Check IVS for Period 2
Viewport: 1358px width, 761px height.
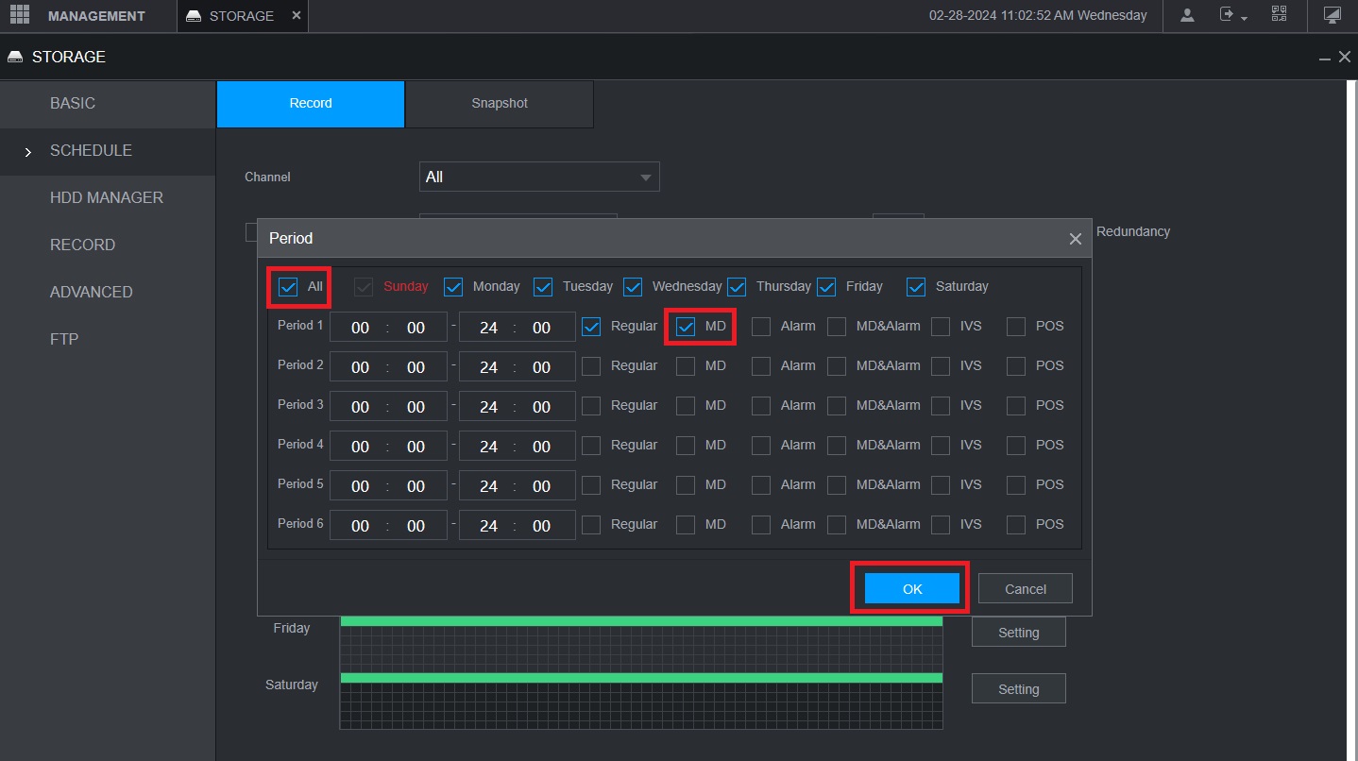pos(941,366)
